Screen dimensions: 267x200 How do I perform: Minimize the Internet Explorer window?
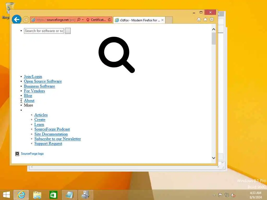pos(194,12)
